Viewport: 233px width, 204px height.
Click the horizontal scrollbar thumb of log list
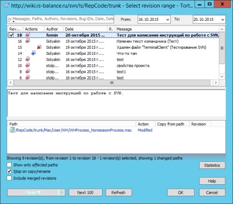tap(112, 83)
